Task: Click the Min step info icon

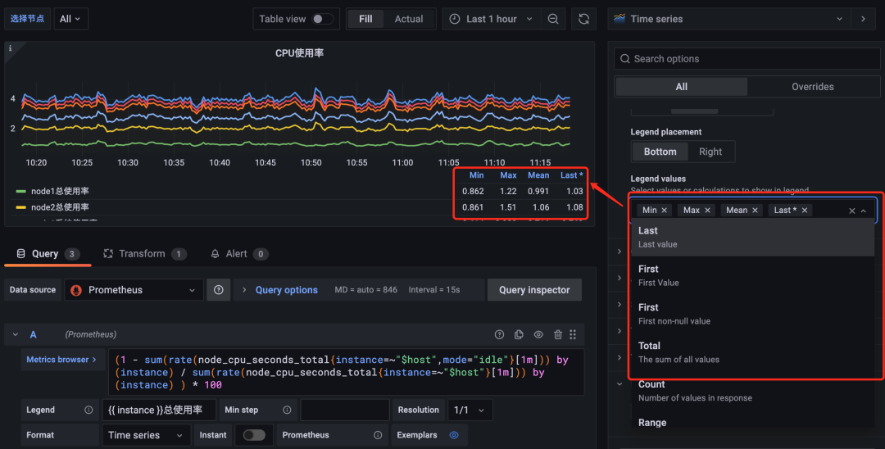Action: (x=287, y=410)
